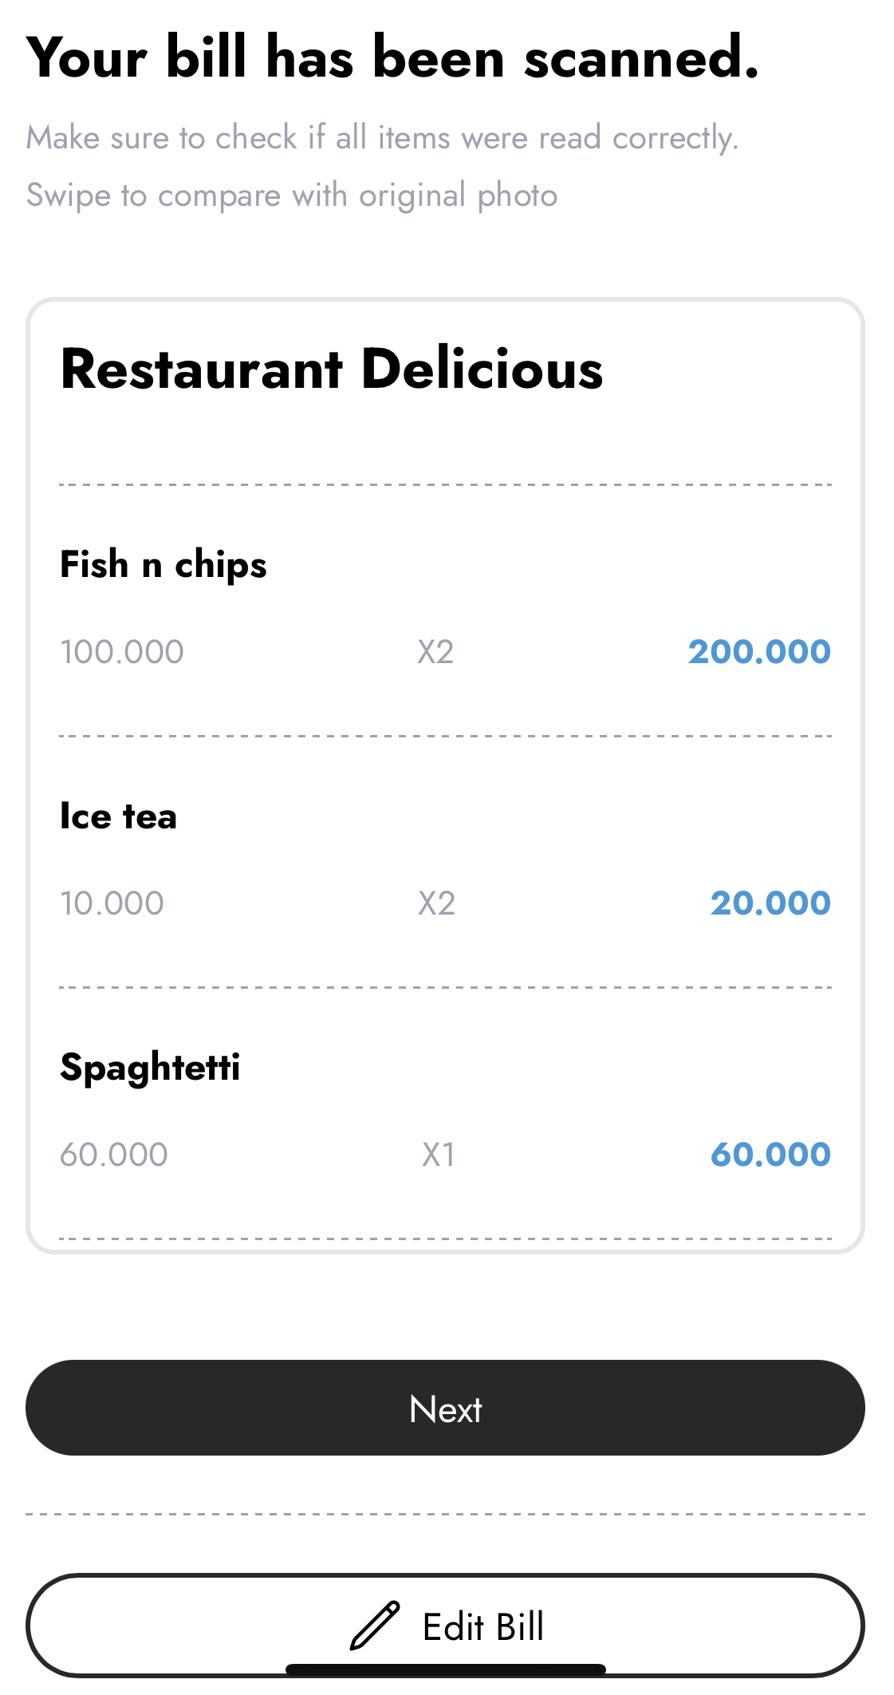Screen dimensions: 894x1695
Task: Select the blue 60.000 total for Spaghtetti
Action: [x=770, y=1155]
